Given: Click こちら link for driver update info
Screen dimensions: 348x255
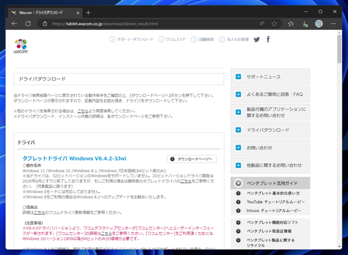Looking at the screenshot, I should pos(39,213).
